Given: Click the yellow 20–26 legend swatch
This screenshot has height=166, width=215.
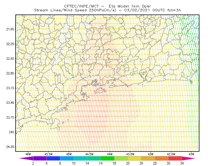Looking at the screenshot, I should click(x=135, y=158).
